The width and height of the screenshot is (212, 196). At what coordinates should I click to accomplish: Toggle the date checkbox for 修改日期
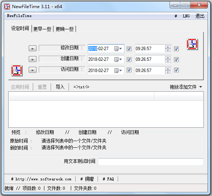pyautogui.click(x=129, y=49)
